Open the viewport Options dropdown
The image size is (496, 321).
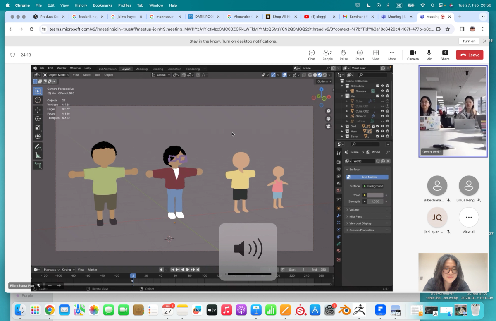324,81
